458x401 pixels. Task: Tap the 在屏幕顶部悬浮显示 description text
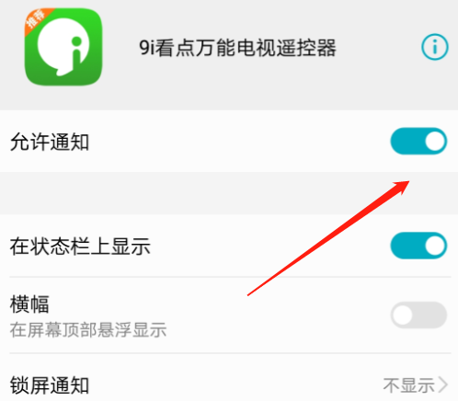coord(88,330)
